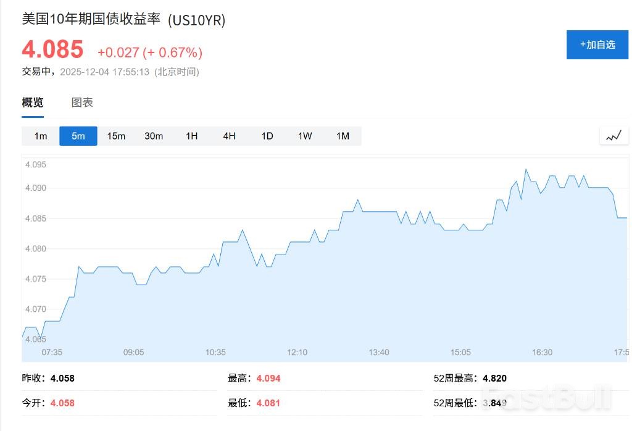Select the 1m interval
This screenshot has width=632, height=431.
(41, 136)
